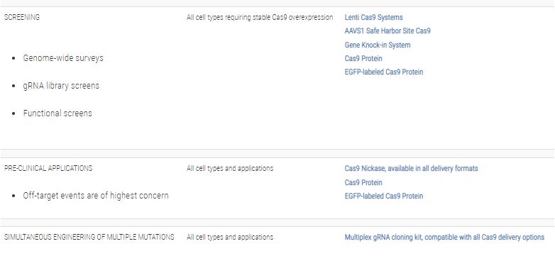
Task: Select All cell types text in Pre-Clinical row
Action: point(230,168)
